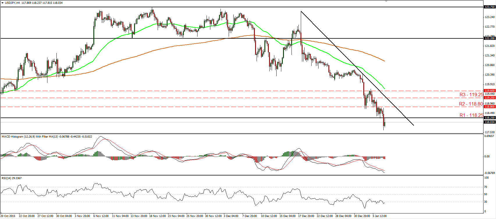Click the 122.200 black price level tag
The width and height of the screenshot is (496, 219).
pyautogui.click(x=490, y=38)
